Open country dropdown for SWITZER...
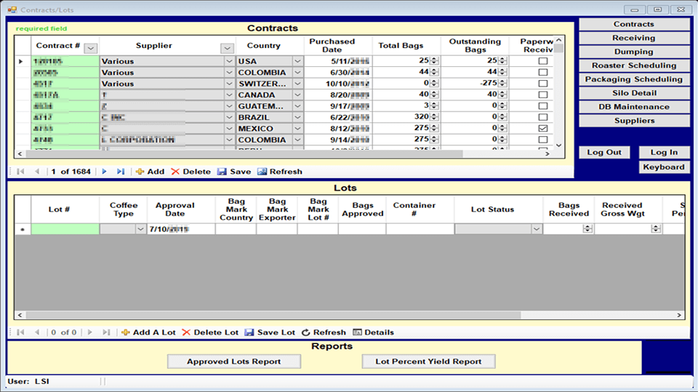 (x=298, y=84)
